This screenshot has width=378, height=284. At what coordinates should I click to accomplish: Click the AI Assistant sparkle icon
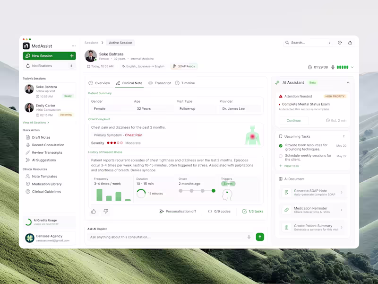click(x=277, y=82)
